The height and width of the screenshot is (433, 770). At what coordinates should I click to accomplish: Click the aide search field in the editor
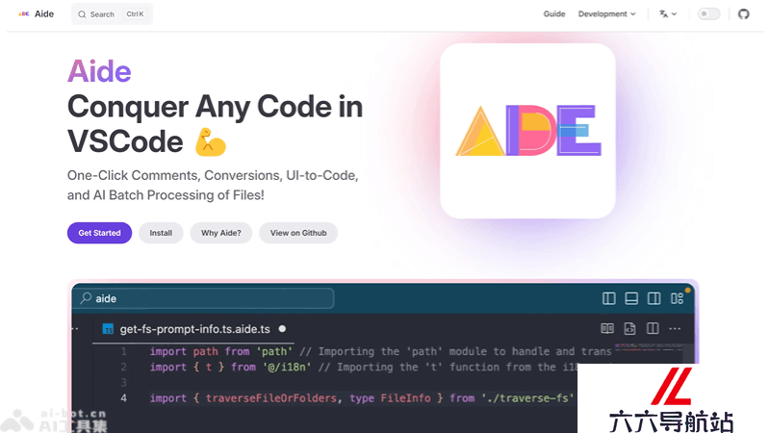204,298
